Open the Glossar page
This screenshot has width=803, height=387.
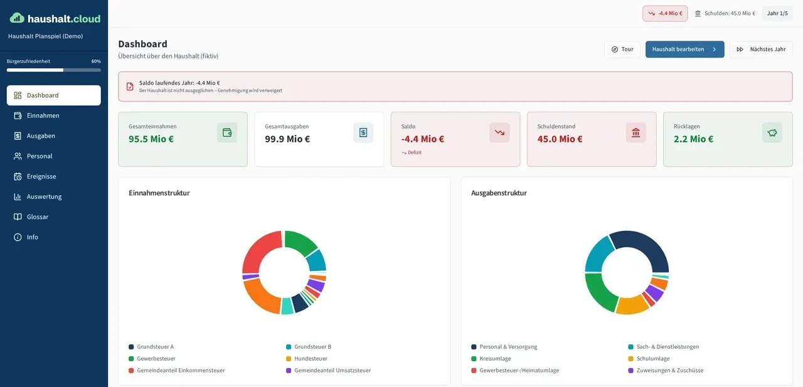54,216
